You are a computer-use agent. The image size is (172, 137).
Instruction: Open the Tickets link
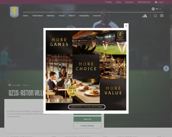[108, 2]
